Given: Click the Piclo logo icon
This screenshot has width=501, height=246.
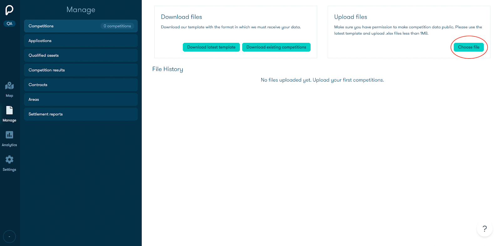Looking at the screenshot, I should 9,10.
